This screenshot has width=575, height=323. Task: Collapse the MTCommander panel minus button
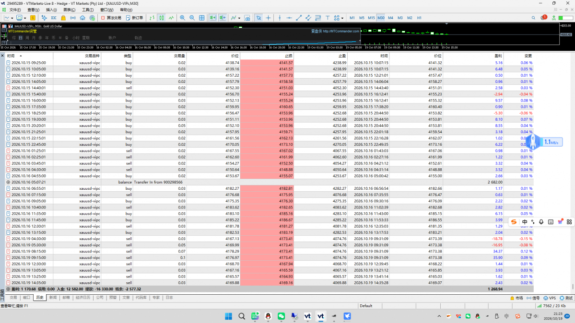tap(4, 31)
